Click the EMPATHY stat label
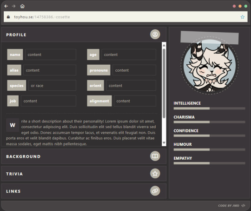Viewport: 251px width, 211px height. pos(183,158)
